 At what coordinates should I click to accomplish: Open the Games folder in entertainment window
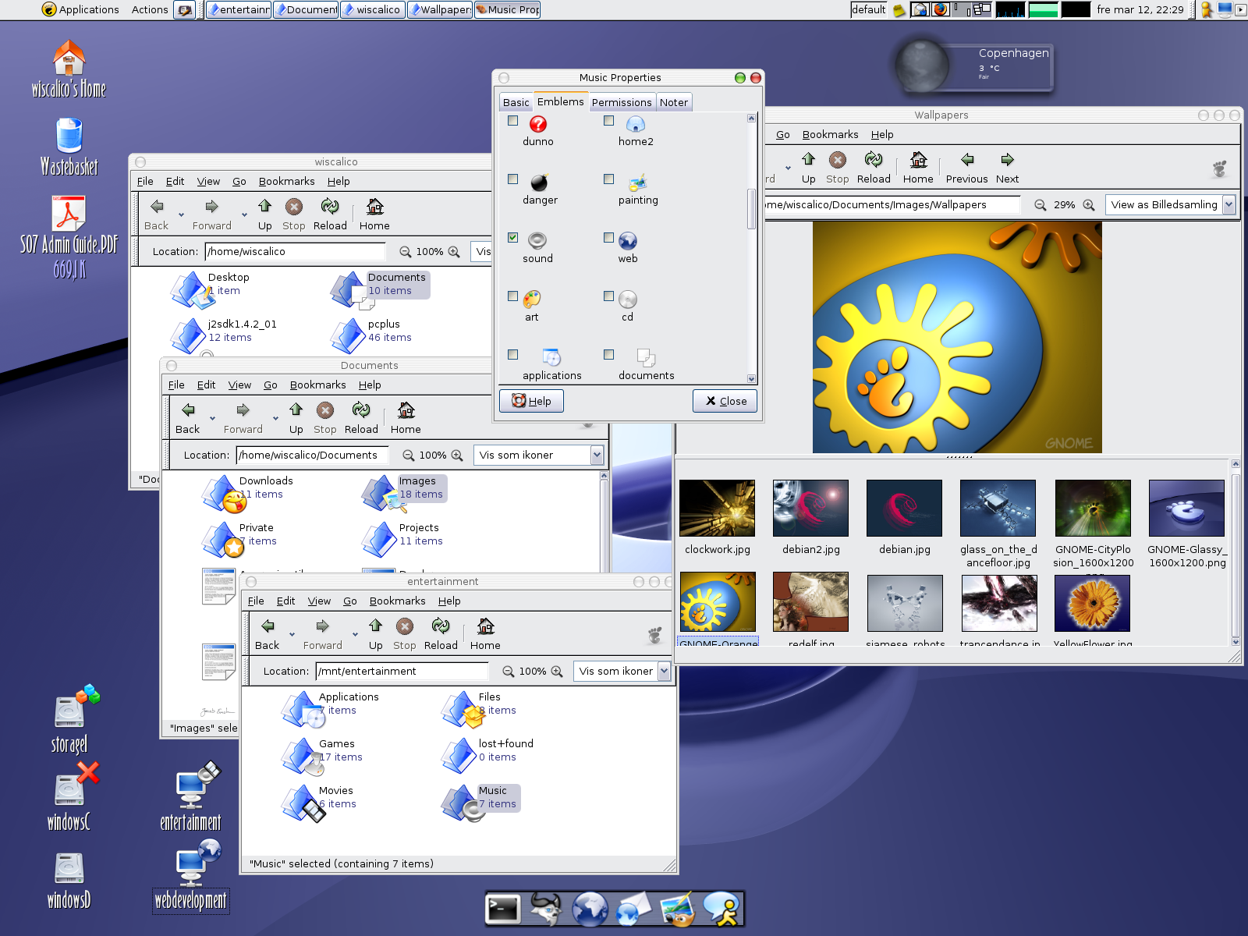pos(321,755)
